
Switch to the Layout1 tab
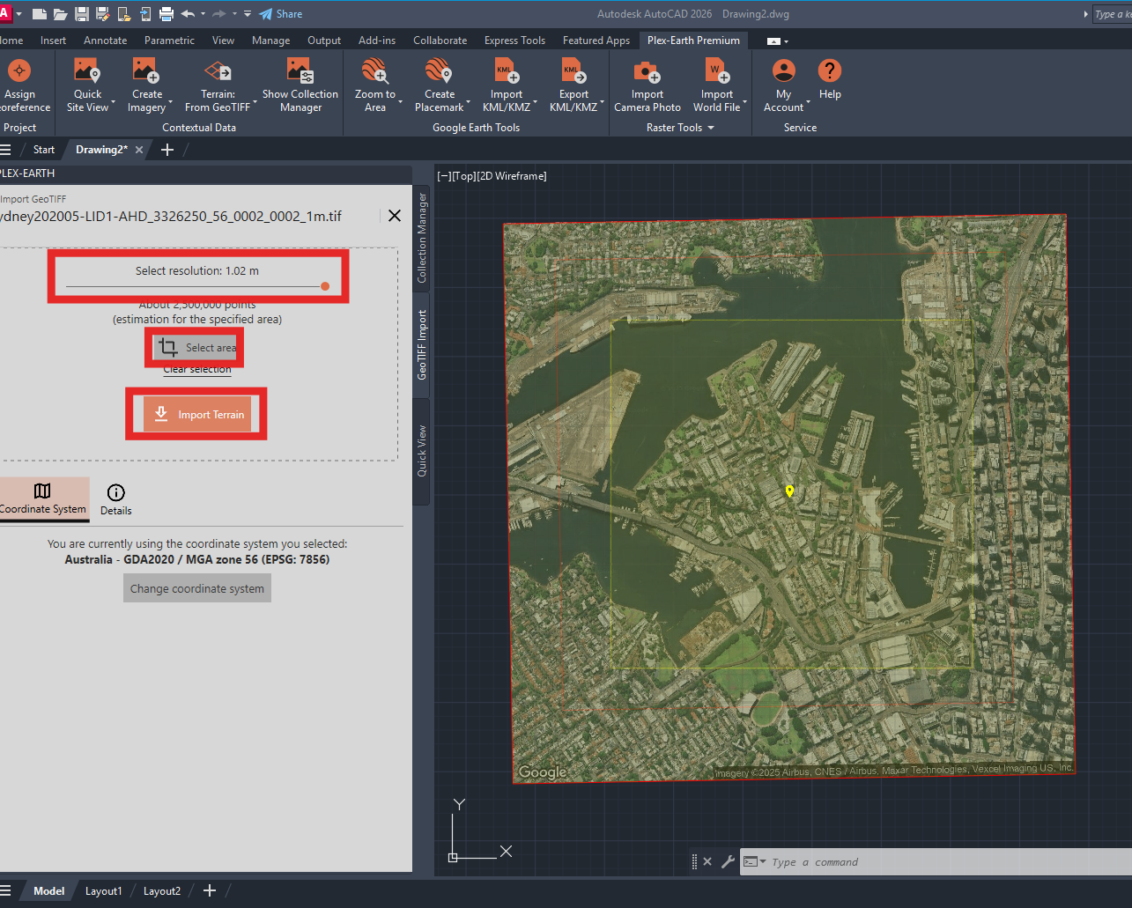coord(103,891)
